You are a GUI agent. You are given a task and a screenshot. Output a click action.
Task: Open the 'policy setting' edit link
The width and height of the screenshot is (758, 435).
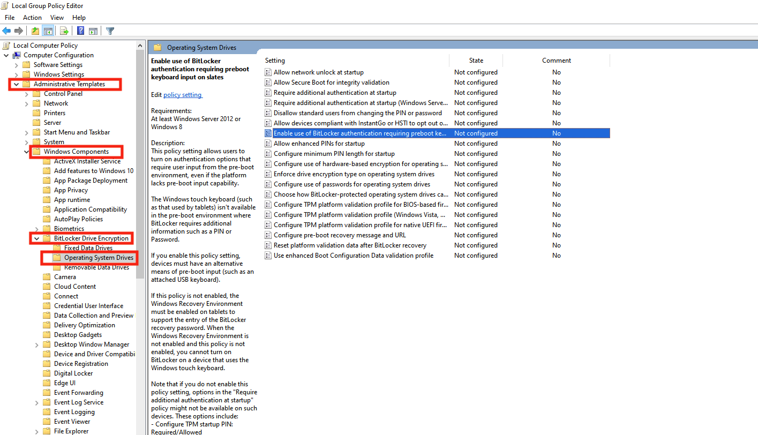183,95
